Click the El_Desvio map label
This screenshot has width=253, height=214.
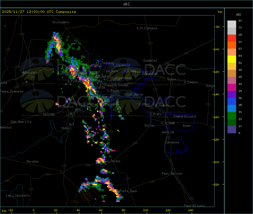(66, 107)
